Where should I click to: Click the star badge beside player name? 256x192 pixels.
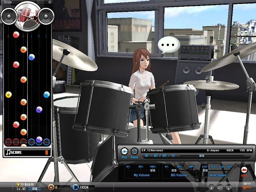coord(18,185)
